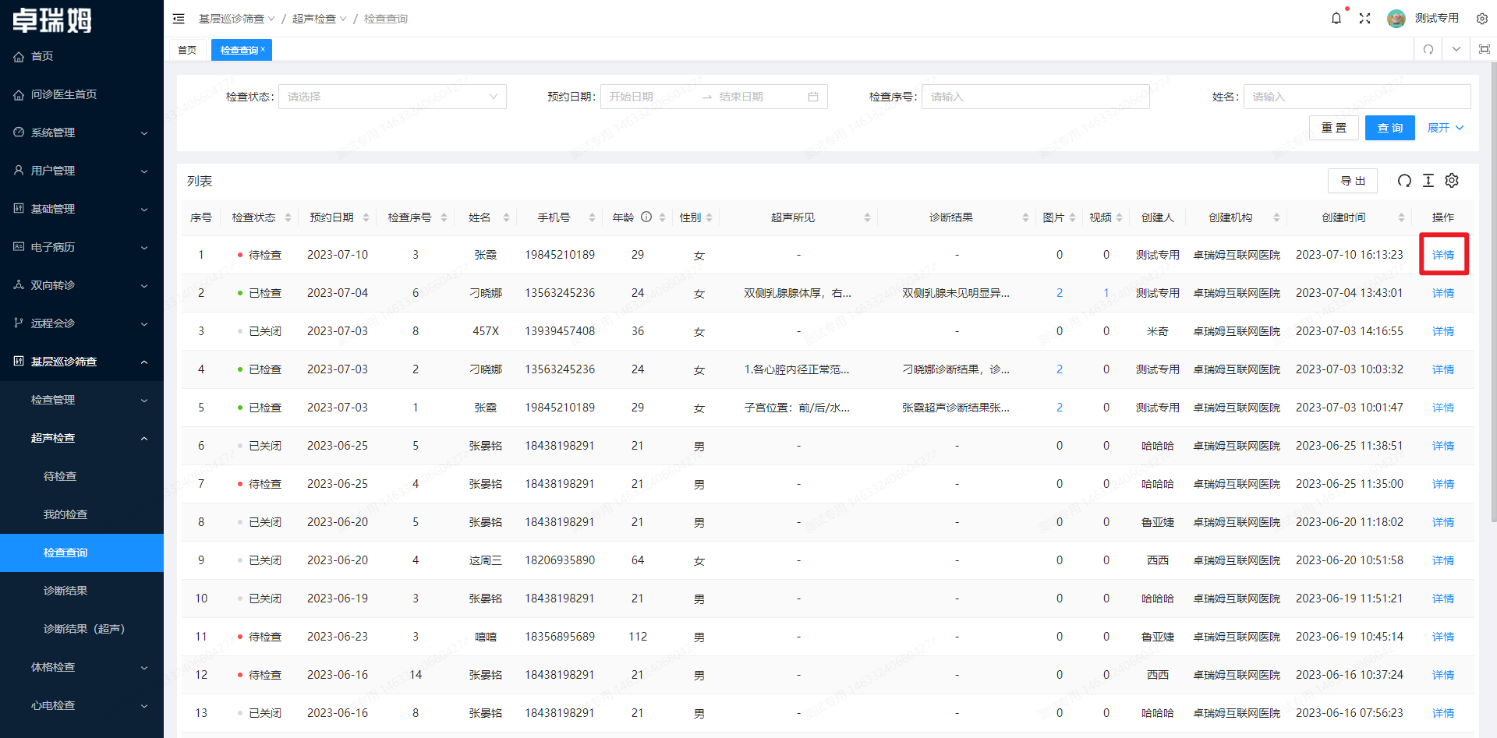Open 问诊医生首页 in sidebar
This screenshot has width=1497, height=738.
click(82, 94)
